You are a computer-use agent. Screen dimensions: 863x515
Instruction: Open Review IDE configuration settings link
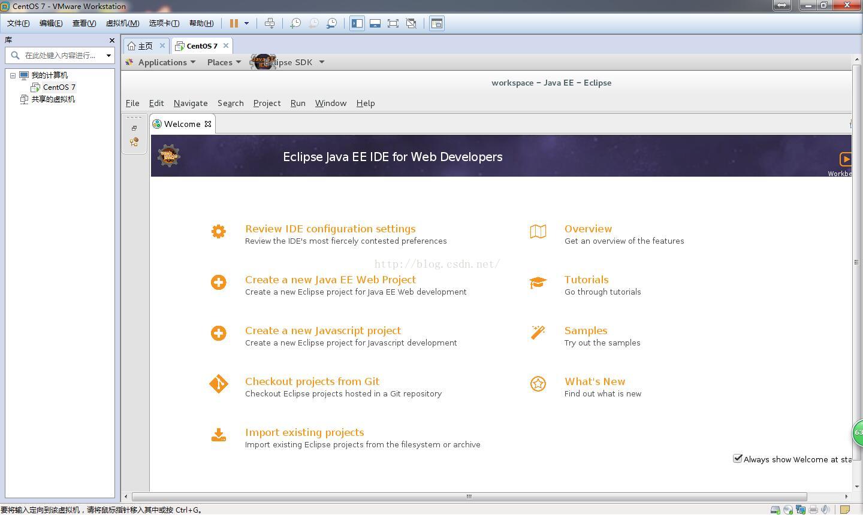(x=330, y=229)
